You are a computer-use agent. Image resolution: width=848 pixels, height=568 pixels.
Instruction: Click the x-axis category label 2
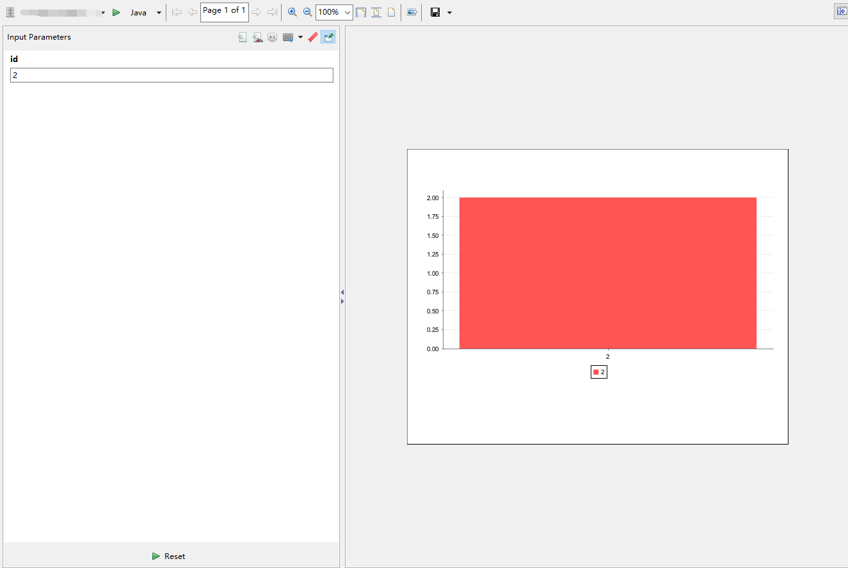[x=607, y=356]
